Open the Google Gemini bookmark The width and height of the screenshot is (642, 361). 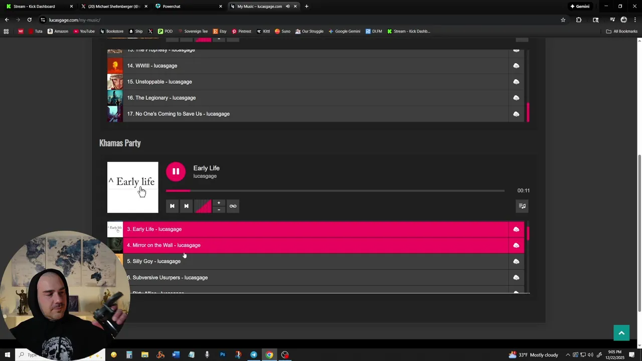(x=344, y=31)
